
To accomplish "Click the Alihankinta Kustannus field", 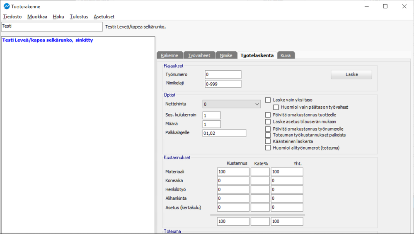I will tap(233, 198).
